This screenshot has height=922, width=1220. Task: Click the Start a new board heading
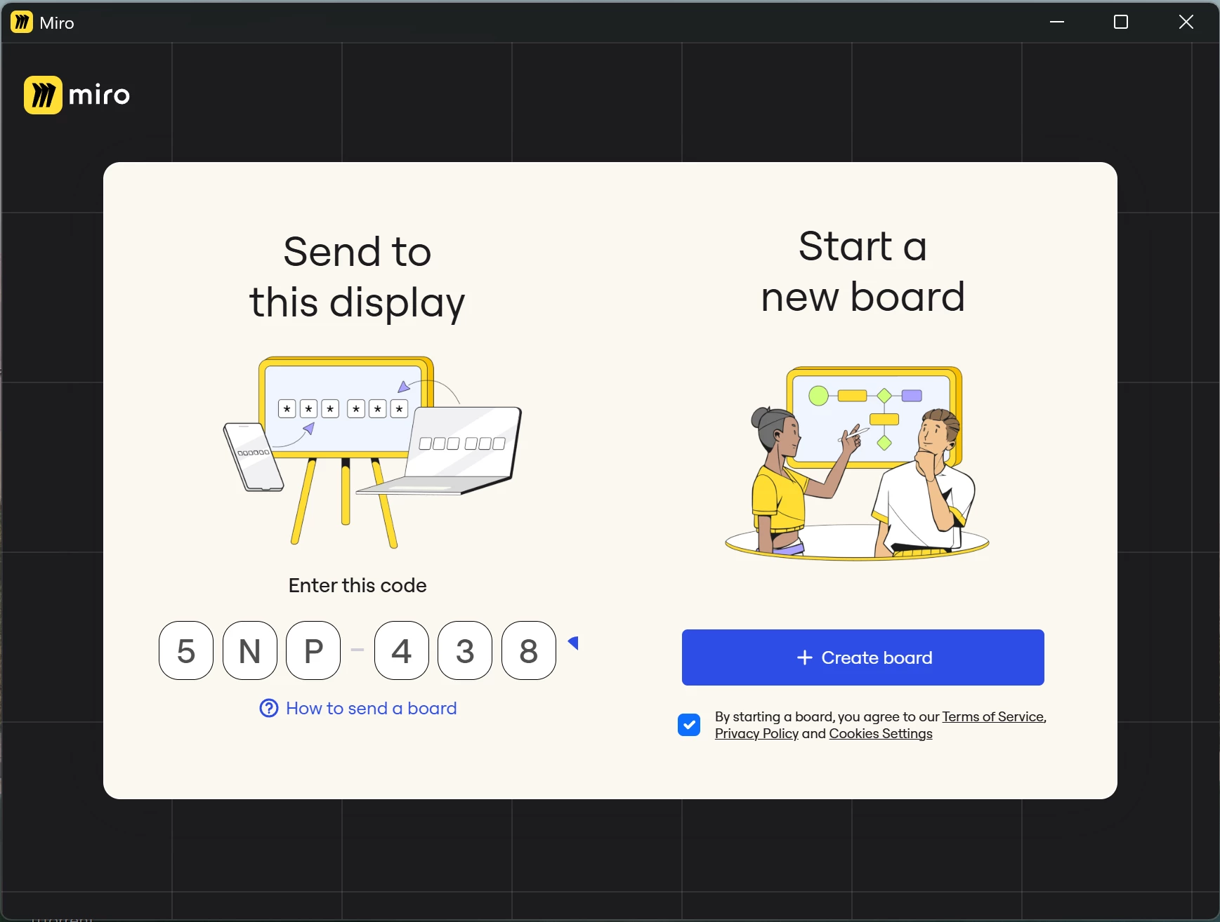[862, 272]
